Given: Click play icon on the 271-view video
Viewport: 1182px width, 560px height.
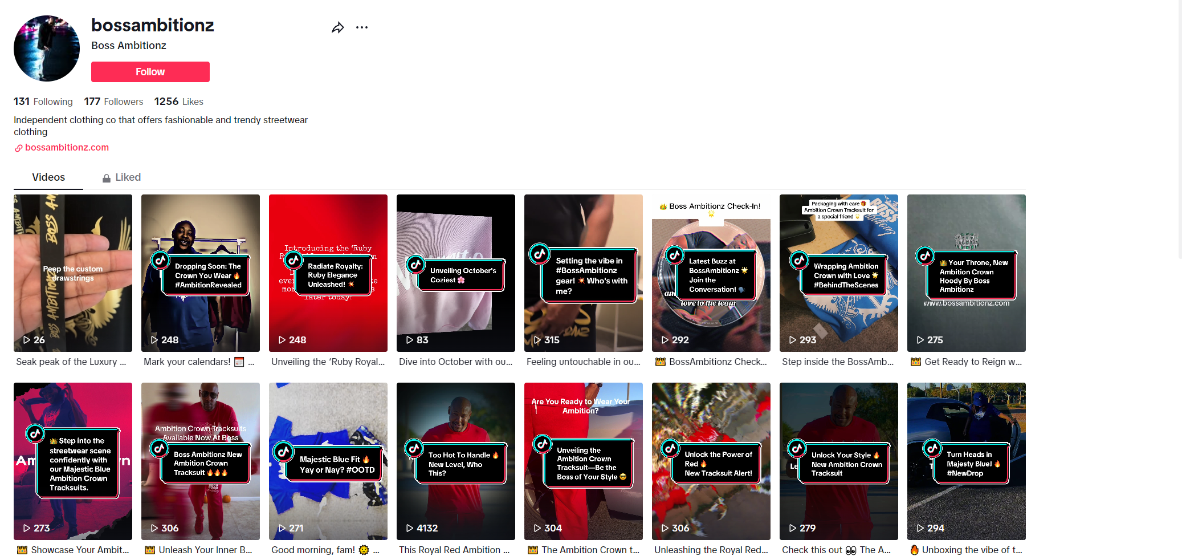Looking at the screenshot, I should [x=282, y=528].
